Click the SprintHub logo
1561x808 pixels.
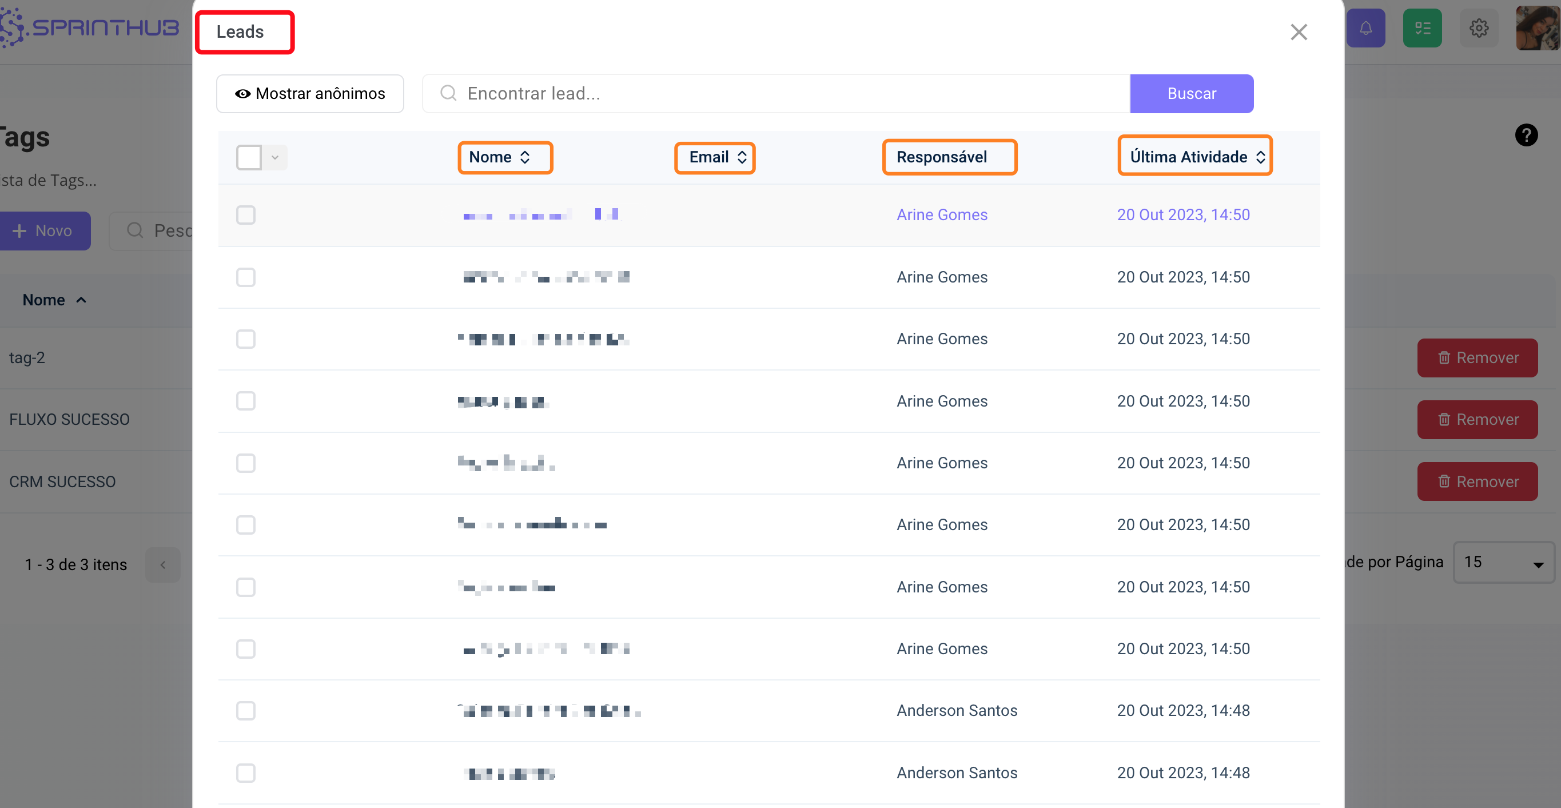point(91,28)
